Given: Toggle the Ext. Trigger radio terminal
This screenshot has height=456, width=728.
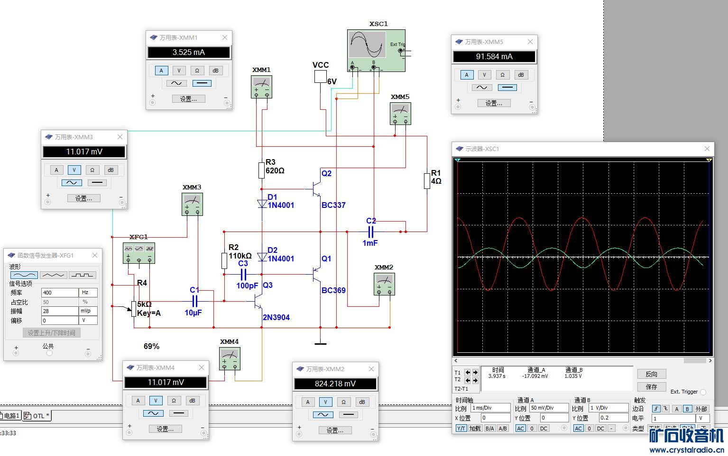Looking at the screenshot, I should tap(703, 392).
